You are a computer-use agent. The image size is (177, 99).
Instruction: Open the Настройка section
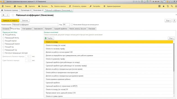(x=95, y=6)
